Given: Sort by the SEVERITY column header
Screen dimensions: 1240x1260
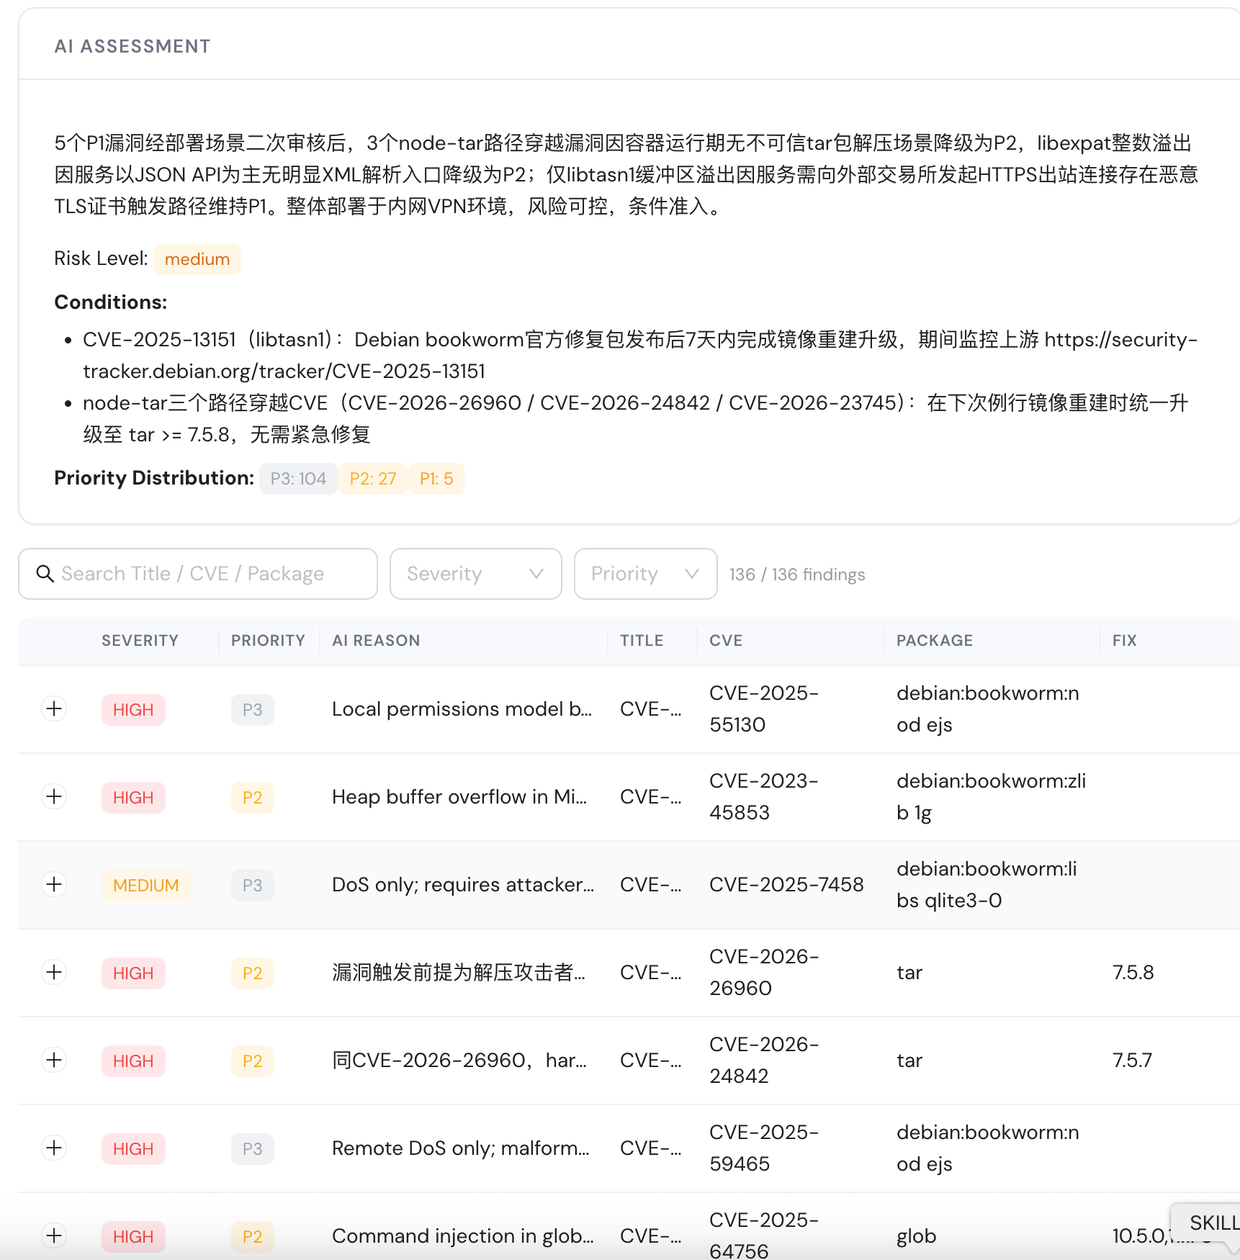Looking at the screenshot, I should 140,641.
